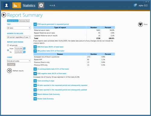Click the 'Report Summary' page title
Screen dimensions: 151x116
[x=25, y=15]
